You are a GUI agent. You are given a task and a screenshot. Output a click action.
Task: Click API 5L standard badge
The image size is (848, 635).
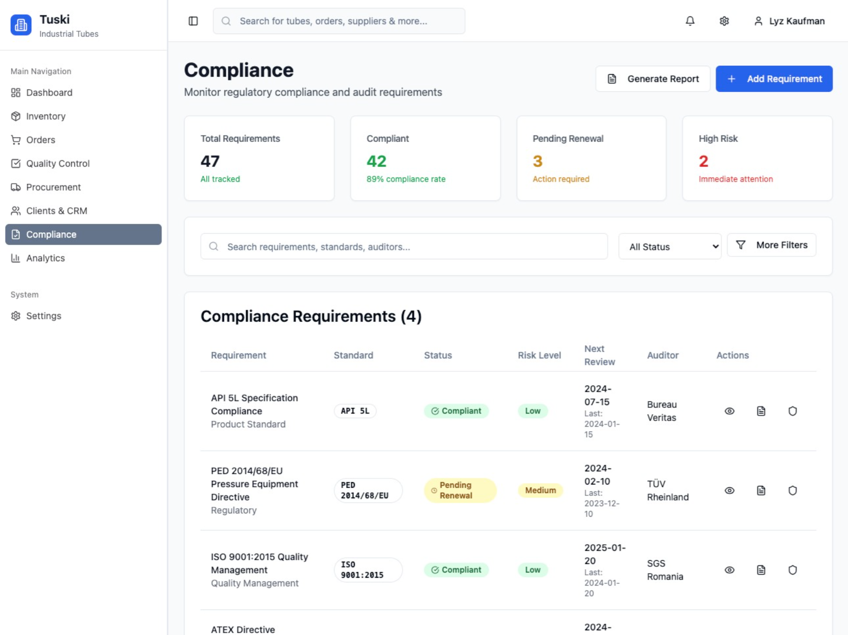tap(355, 411)
